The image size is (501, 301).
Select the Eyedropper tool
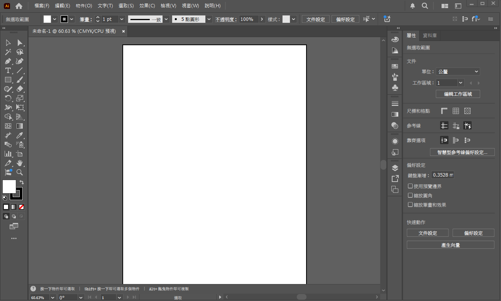(20, 135)
